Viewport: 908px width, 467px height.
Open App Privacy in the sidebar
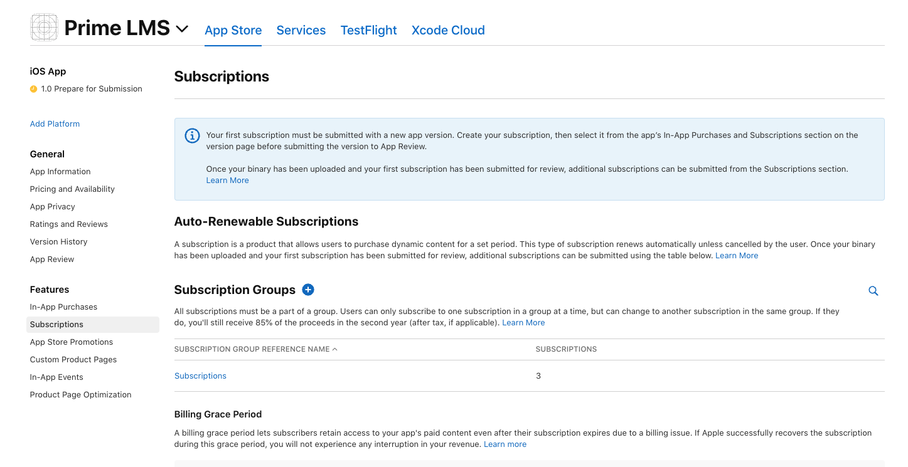(x=52, y=207)
